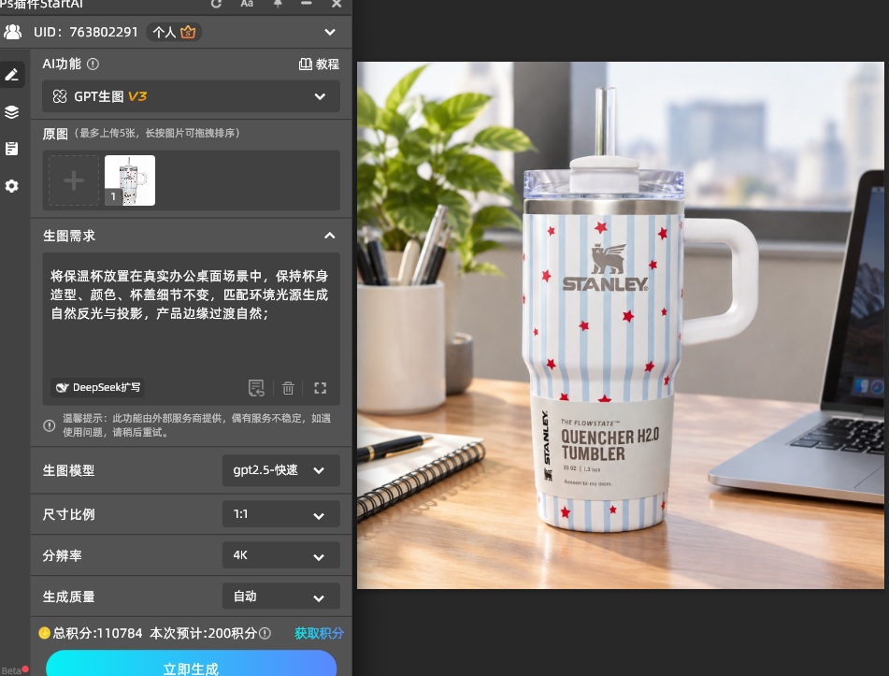Click the DeepSeek扩写 button
This screenshot has width=889, height=676.
pos(97,387)
